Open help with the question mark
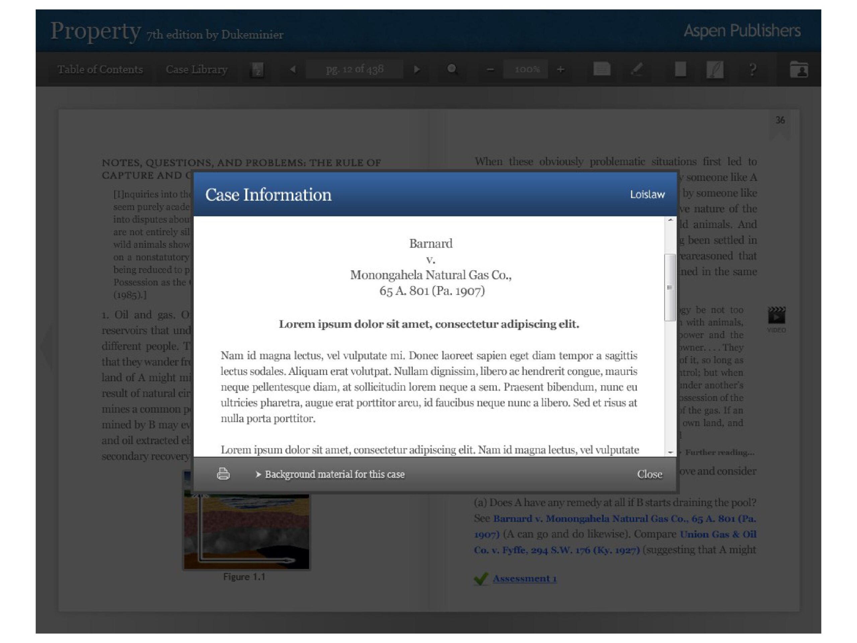This screenshot has width=857, height=643. 753,70
